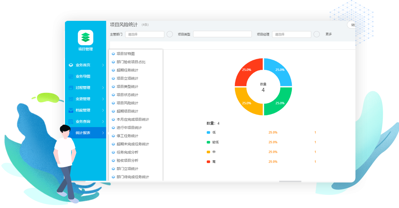This screenshot has height=208, width=399.
Task: Click round button next to 主管部门 field
Action: [169, 34]
